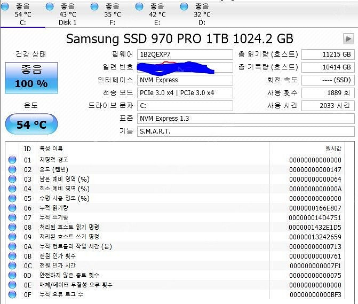Click the status orb for attribute 0A
358x304 pixels.
point(12,246)
